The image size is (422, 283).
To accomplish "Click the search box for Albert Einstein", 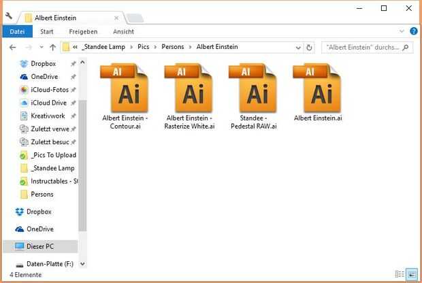I will pyautogui.click(x=367, y=48).
